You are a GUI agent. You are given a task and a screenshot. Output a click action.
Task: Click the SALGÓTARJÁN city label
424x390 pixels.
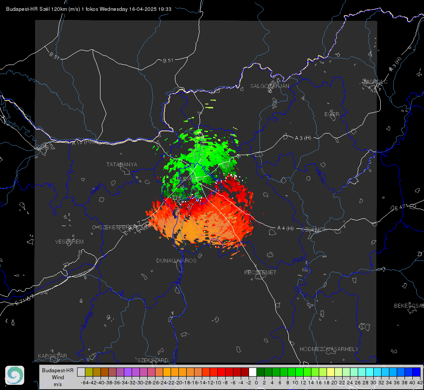[x=269, y=86]
